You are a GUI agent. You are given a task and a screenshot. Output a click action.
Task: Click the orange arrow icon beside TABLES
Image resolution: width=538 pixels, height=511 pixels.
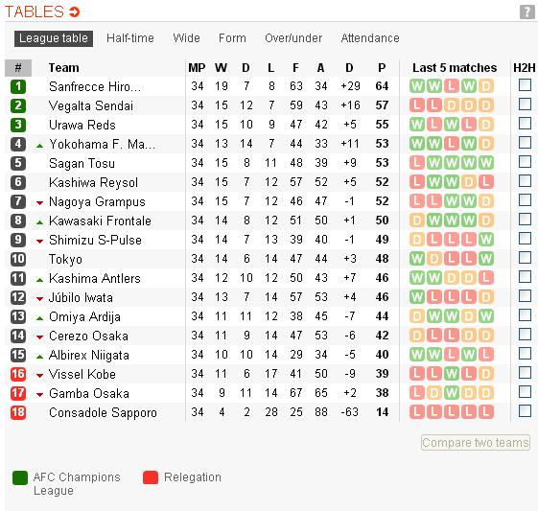[x=74, y=12]
